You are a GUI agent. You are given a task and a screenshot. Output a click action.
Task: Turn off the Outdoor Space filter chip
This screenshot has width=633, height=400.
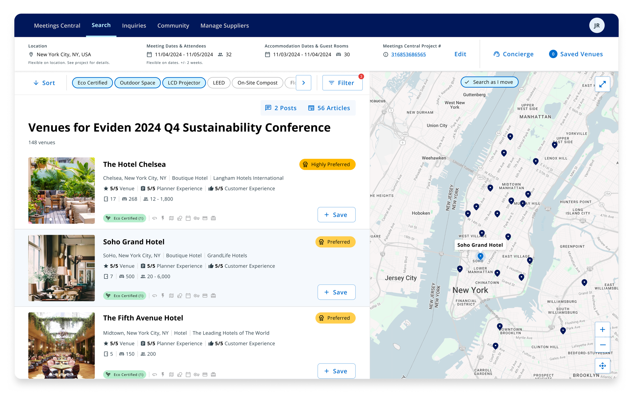click(x=137, y=83)
